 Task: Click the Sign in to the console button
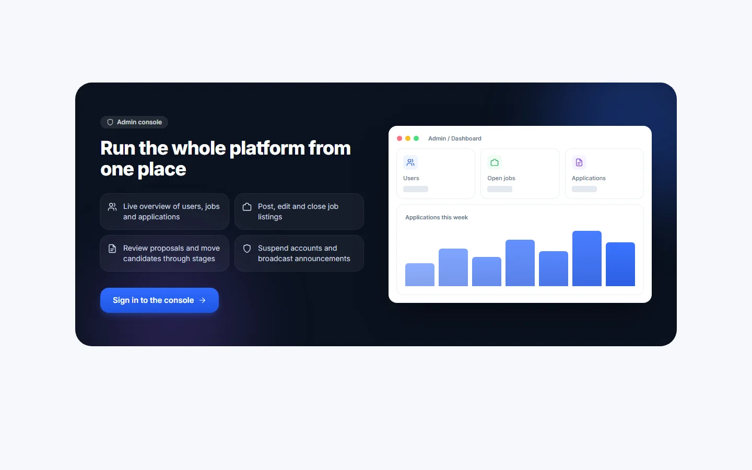(159, 300)
